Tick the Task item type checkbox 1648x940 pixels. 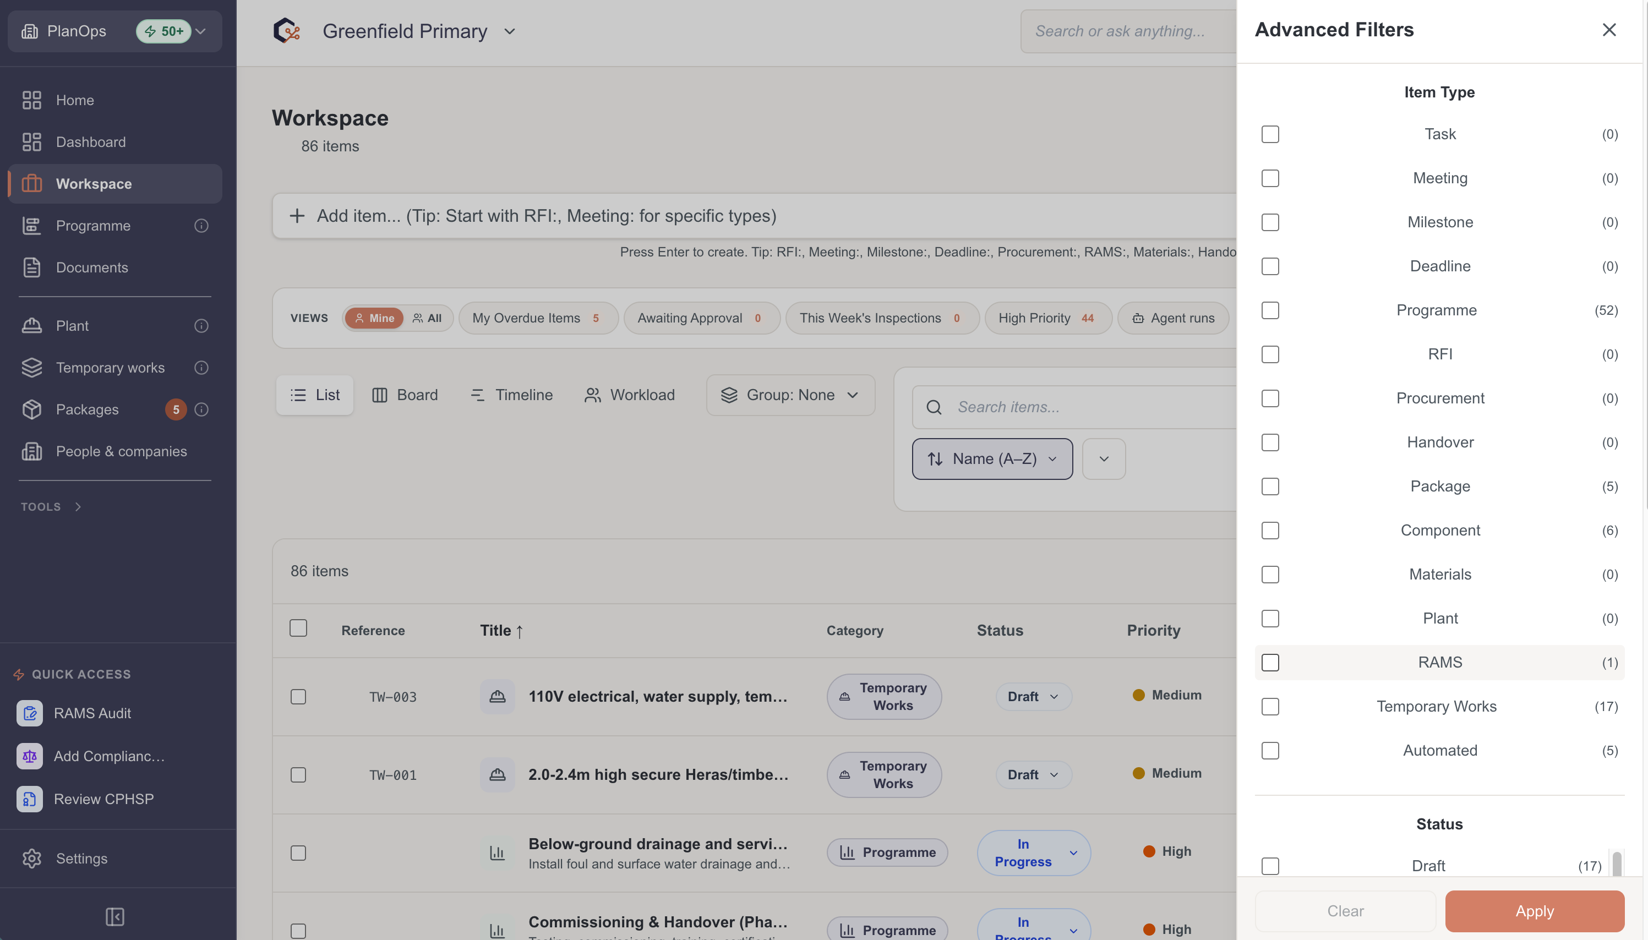point(1270,134)
